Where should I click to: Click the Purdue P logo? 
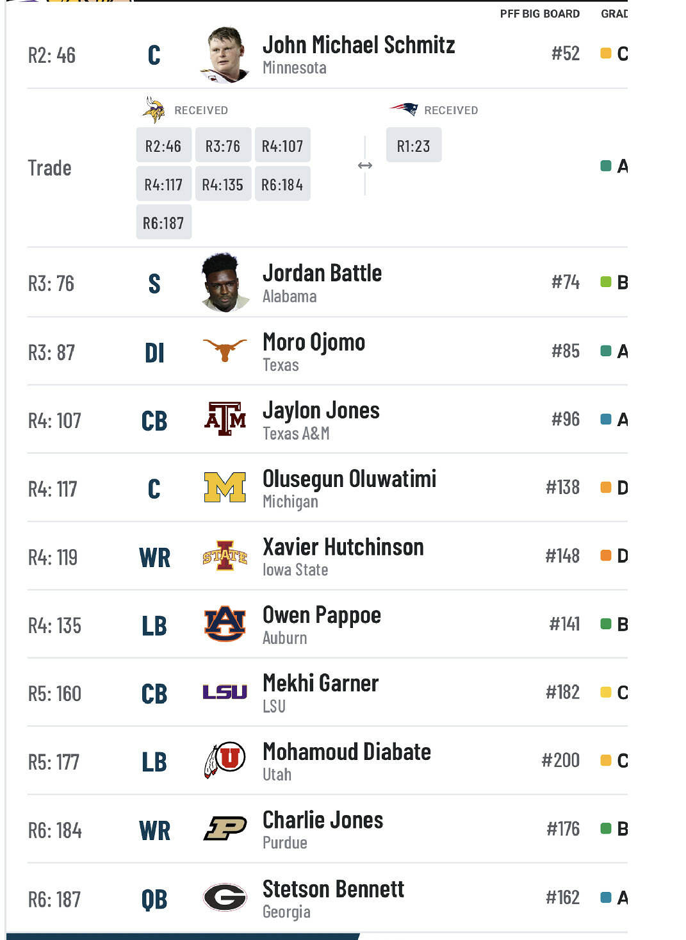coord(225,829)
